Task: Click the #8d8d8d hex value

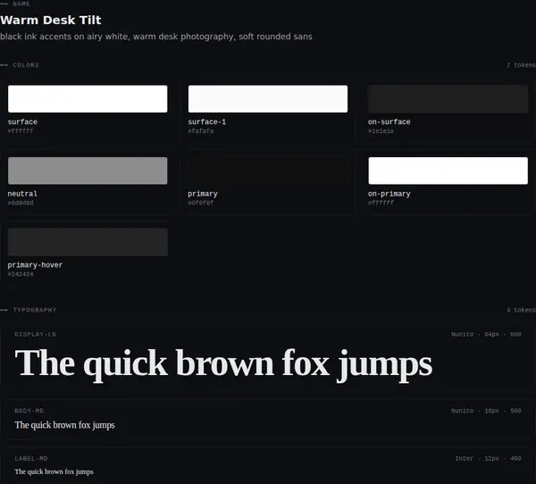Action: tap(21, 203)
